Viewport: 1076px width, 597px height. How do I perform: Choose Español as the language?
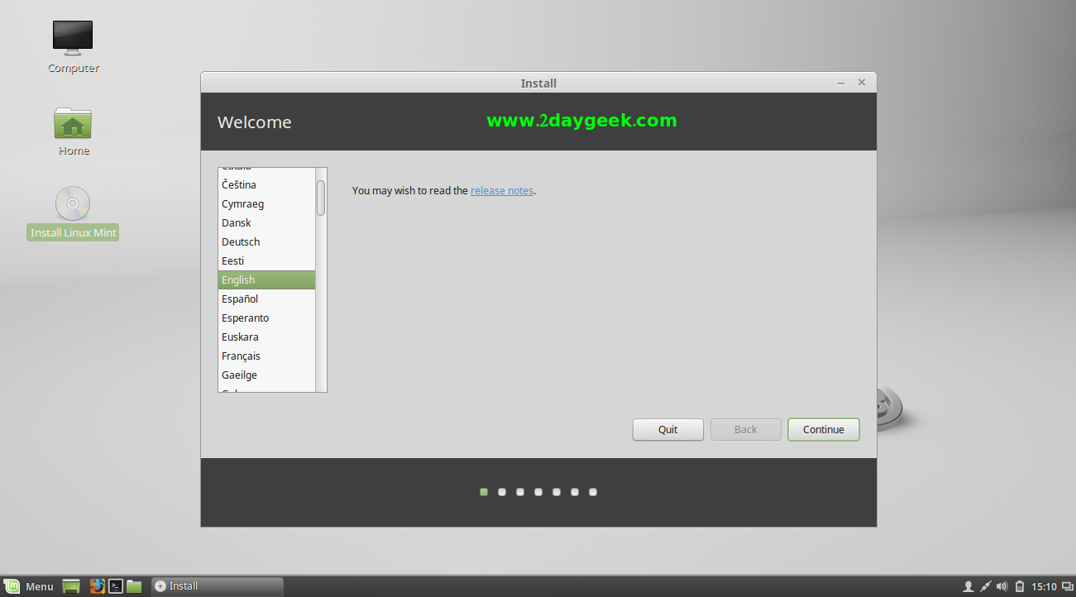266,298
